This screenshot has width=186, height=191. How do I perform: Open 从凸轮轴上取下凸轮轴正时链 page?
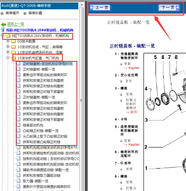coord(45,136)
